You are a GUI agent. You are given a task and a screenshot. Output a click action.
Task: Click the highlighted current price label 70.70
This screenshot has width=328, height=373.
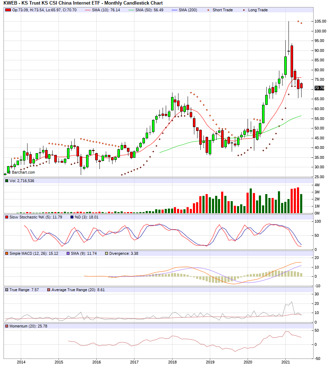point(319,88)
